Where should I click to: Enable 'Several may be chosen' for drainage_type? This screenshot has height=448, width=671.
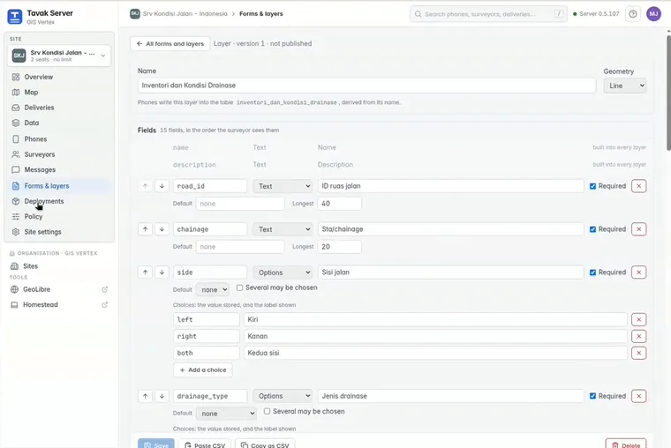point(267,411)
